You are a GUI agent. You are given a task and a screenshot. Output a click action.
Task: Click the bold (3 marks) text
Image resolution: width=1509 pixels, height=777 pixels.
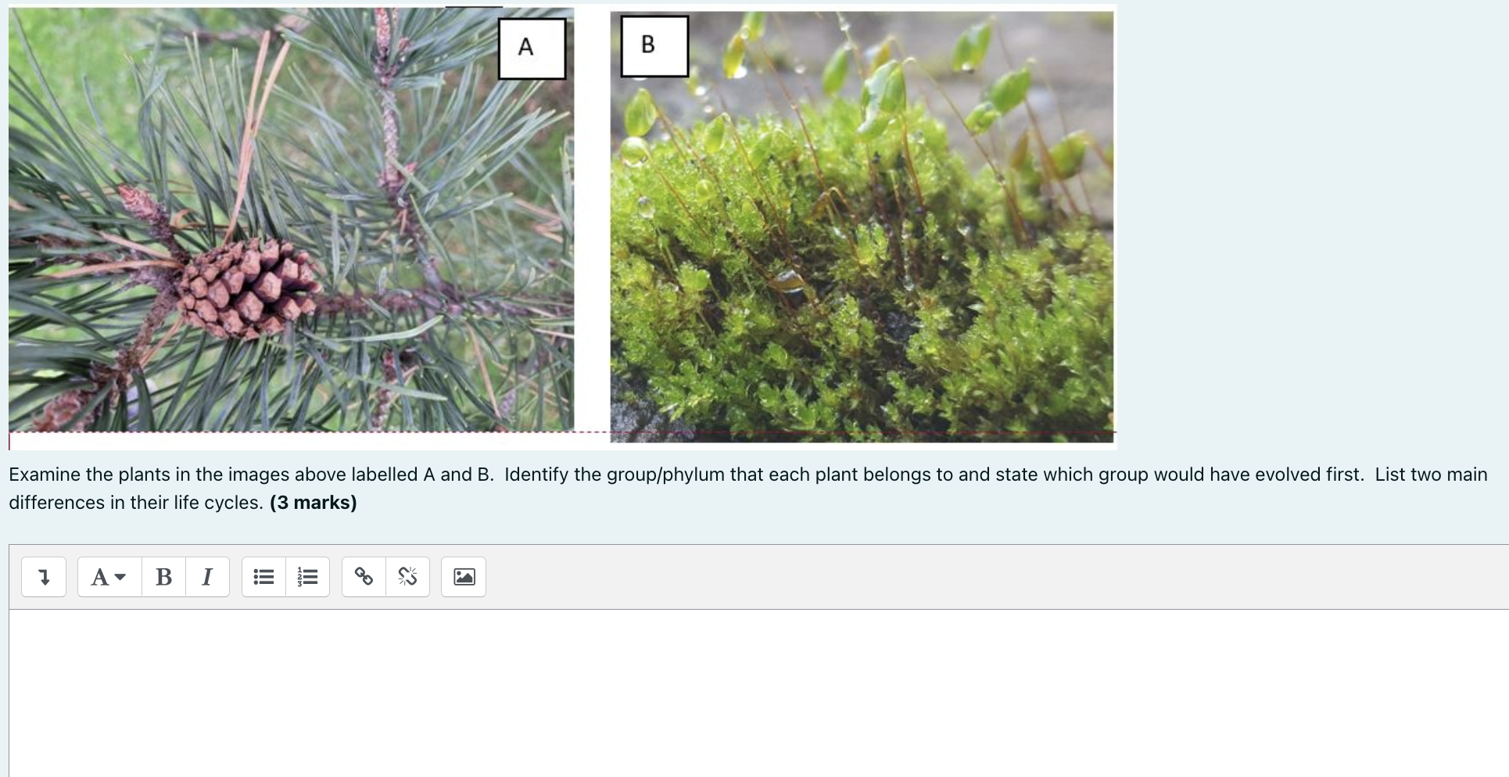tap(314, 503)
